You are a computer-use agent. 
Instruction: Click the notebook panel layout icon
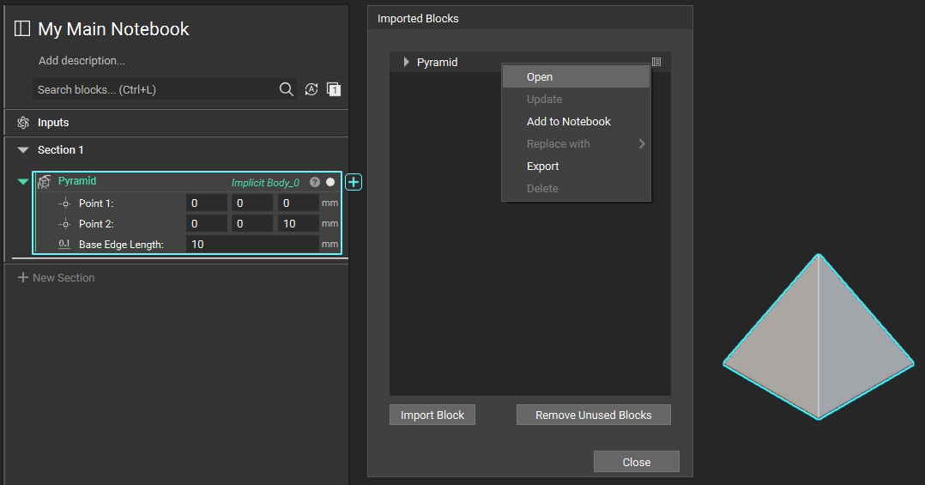21,28
